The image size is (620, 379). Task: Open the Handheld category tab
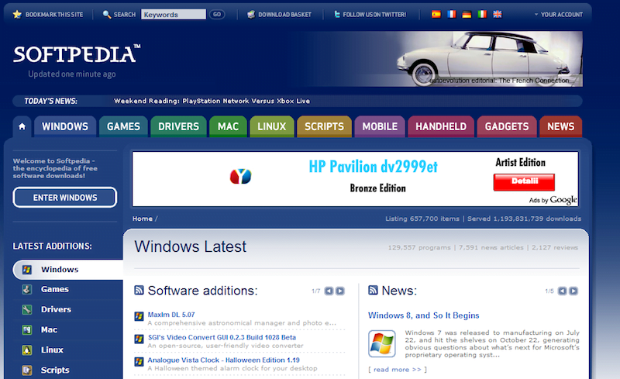(441, 126)
